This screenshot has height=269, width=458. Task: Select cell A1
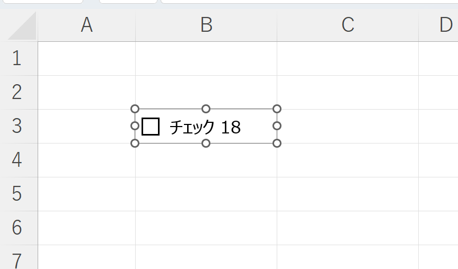tap(86, 58)
